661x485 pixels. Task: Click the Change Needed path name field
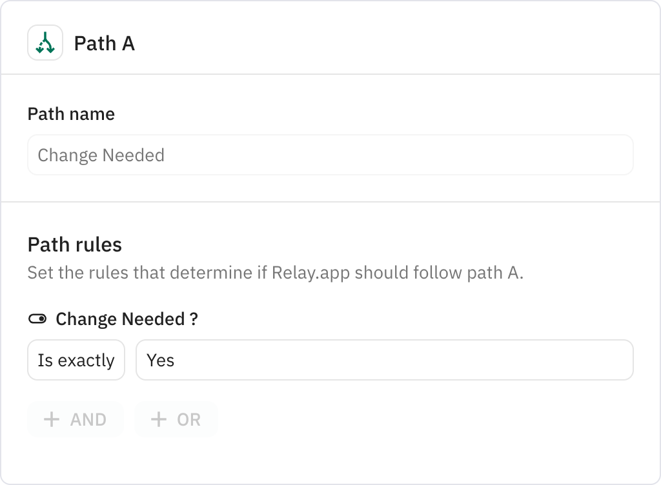click(330, 155)
